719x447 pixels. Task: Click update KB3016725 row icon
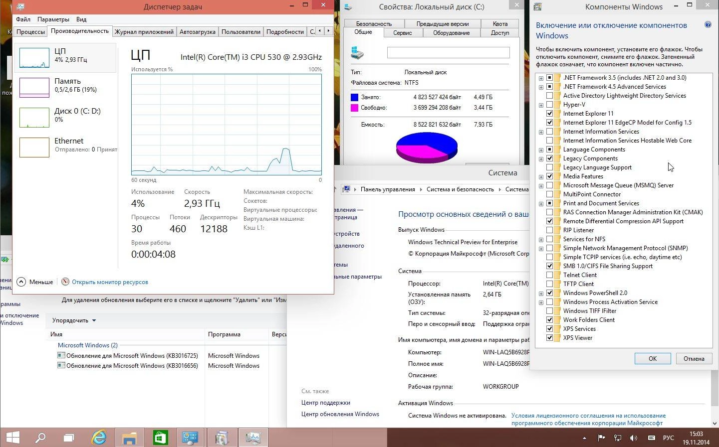(x=61, y=355)
